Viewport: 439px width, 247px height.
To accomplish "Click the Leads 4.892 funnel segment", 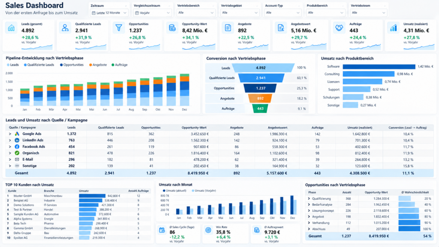I will 263,68.
